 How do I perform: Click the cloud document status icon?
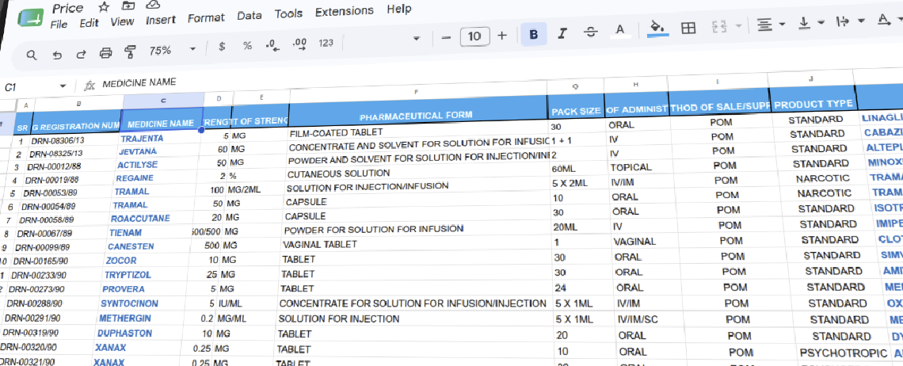click(x=153, y=6)
